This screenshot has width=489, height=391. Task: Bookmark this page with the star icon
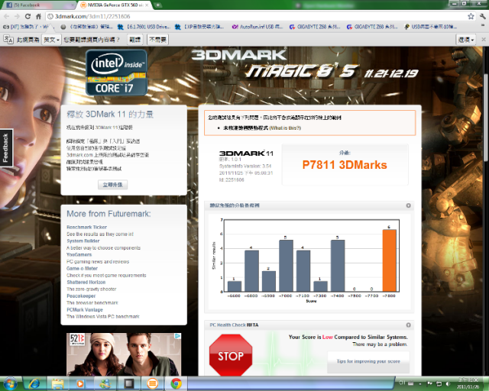point(471,17)
